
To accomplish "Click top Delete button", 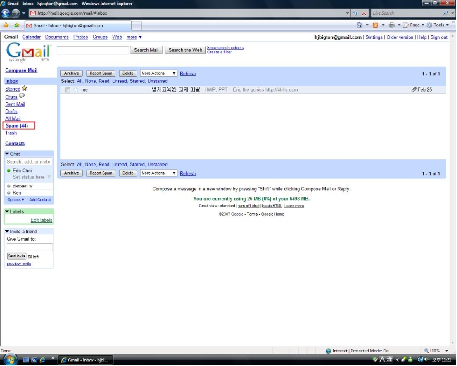I will click(x=128, y=74).
